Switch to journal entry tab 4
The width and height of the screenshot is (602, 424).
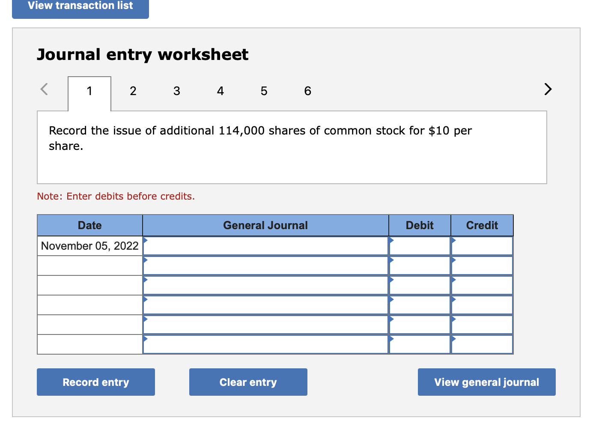221,91
